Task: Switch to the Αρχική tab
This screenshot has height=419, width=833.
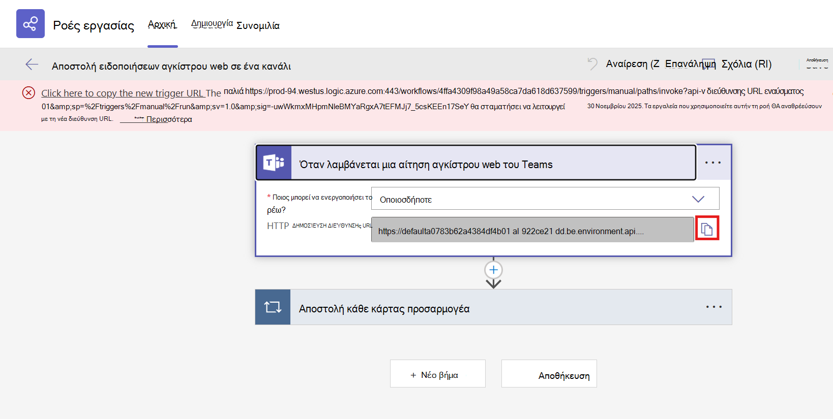Action: coord(162,24)
